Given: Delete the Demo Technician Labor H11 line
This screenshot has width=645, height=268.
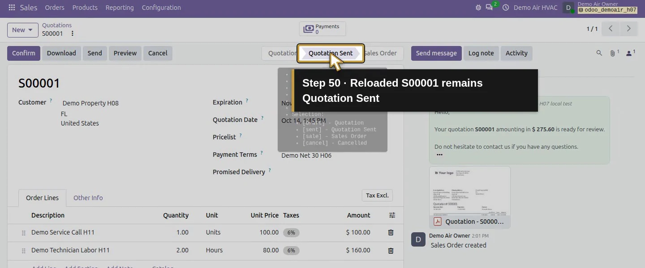Looking at the screenshot, I should click(391, 251).
